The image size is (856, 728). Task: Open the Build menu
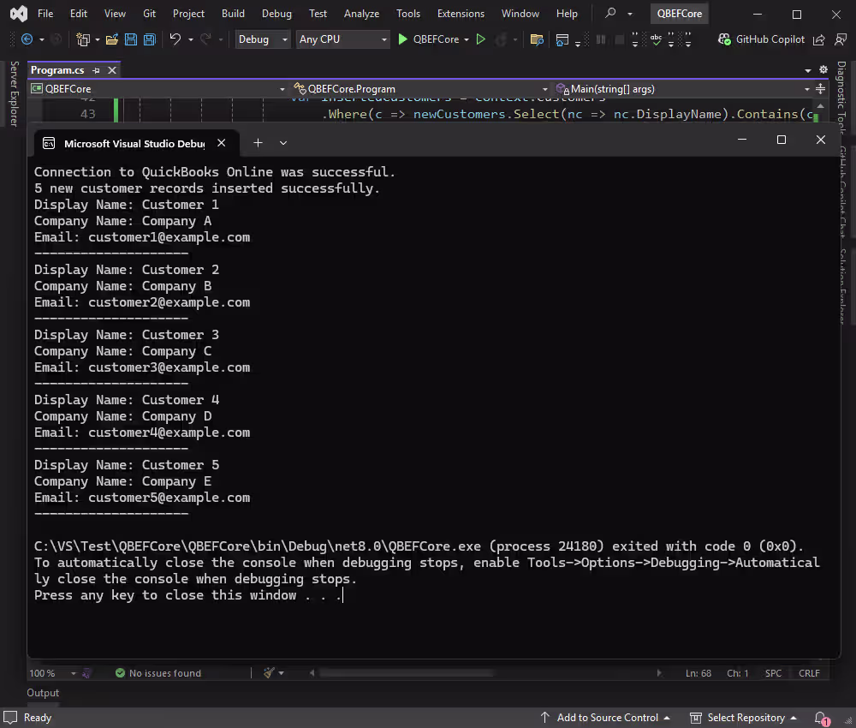[x=233, y=14]
